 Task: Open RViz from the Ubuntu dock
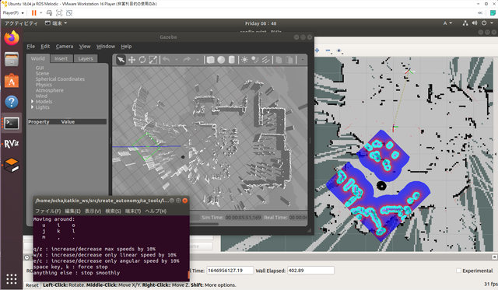[x=12, y=144]
